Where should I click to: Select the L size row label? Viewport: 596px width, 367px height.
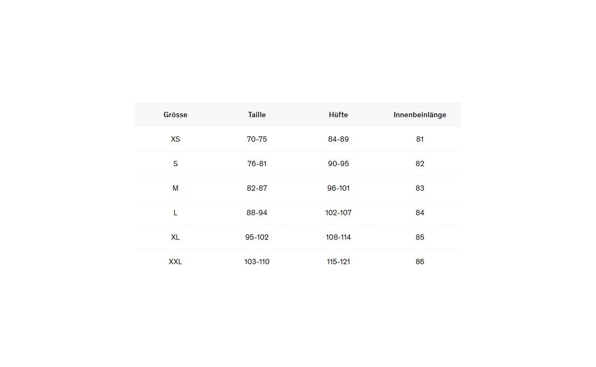tap(175, 213)
